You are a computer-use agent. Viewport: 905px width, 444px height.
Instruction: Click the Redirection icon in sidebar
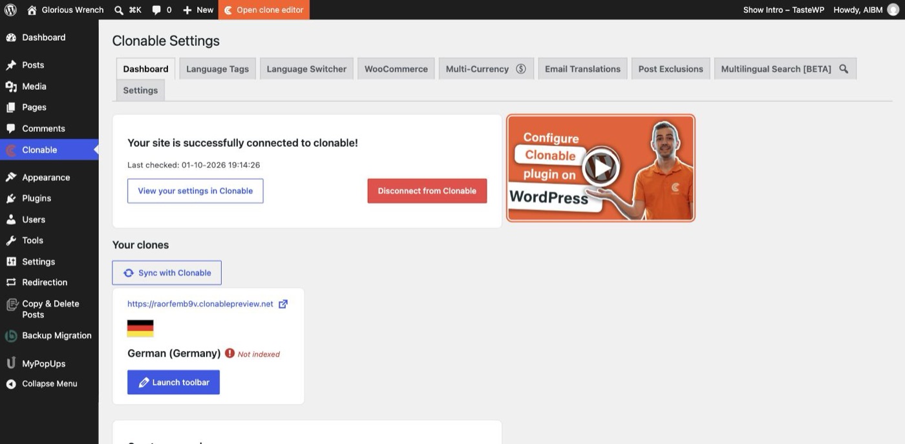[11, 282]
